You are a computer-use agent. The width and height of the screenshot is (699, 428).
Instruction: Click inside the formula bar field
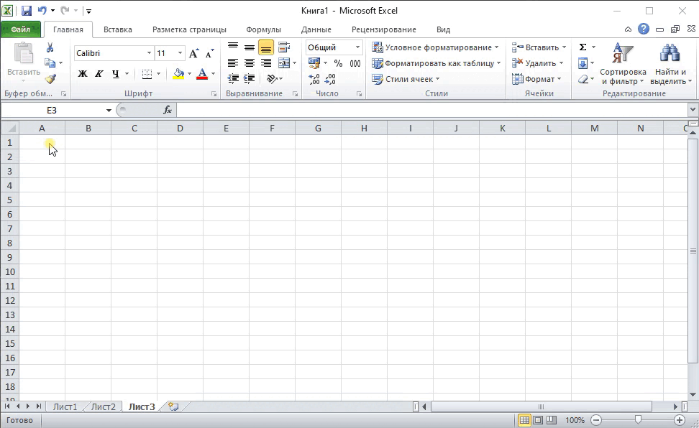coord(432,110)
